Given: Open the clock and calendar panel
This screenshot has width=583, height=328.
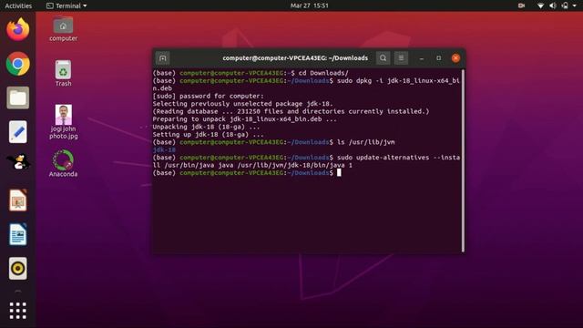Looking at the screenshot, I should [310, 5].
